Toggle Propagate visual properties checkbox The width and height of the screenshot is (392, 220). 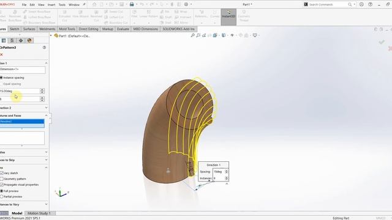click(1, 185)
